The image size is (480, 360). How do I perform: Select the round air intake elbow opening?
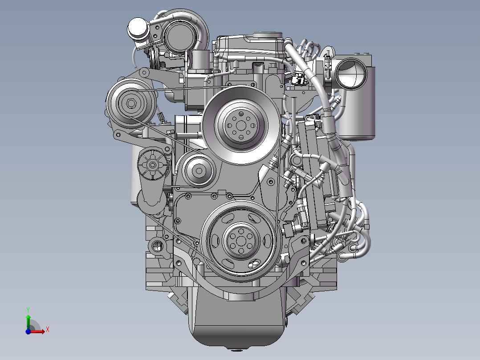pyautogui.click(x=351, y=74)
